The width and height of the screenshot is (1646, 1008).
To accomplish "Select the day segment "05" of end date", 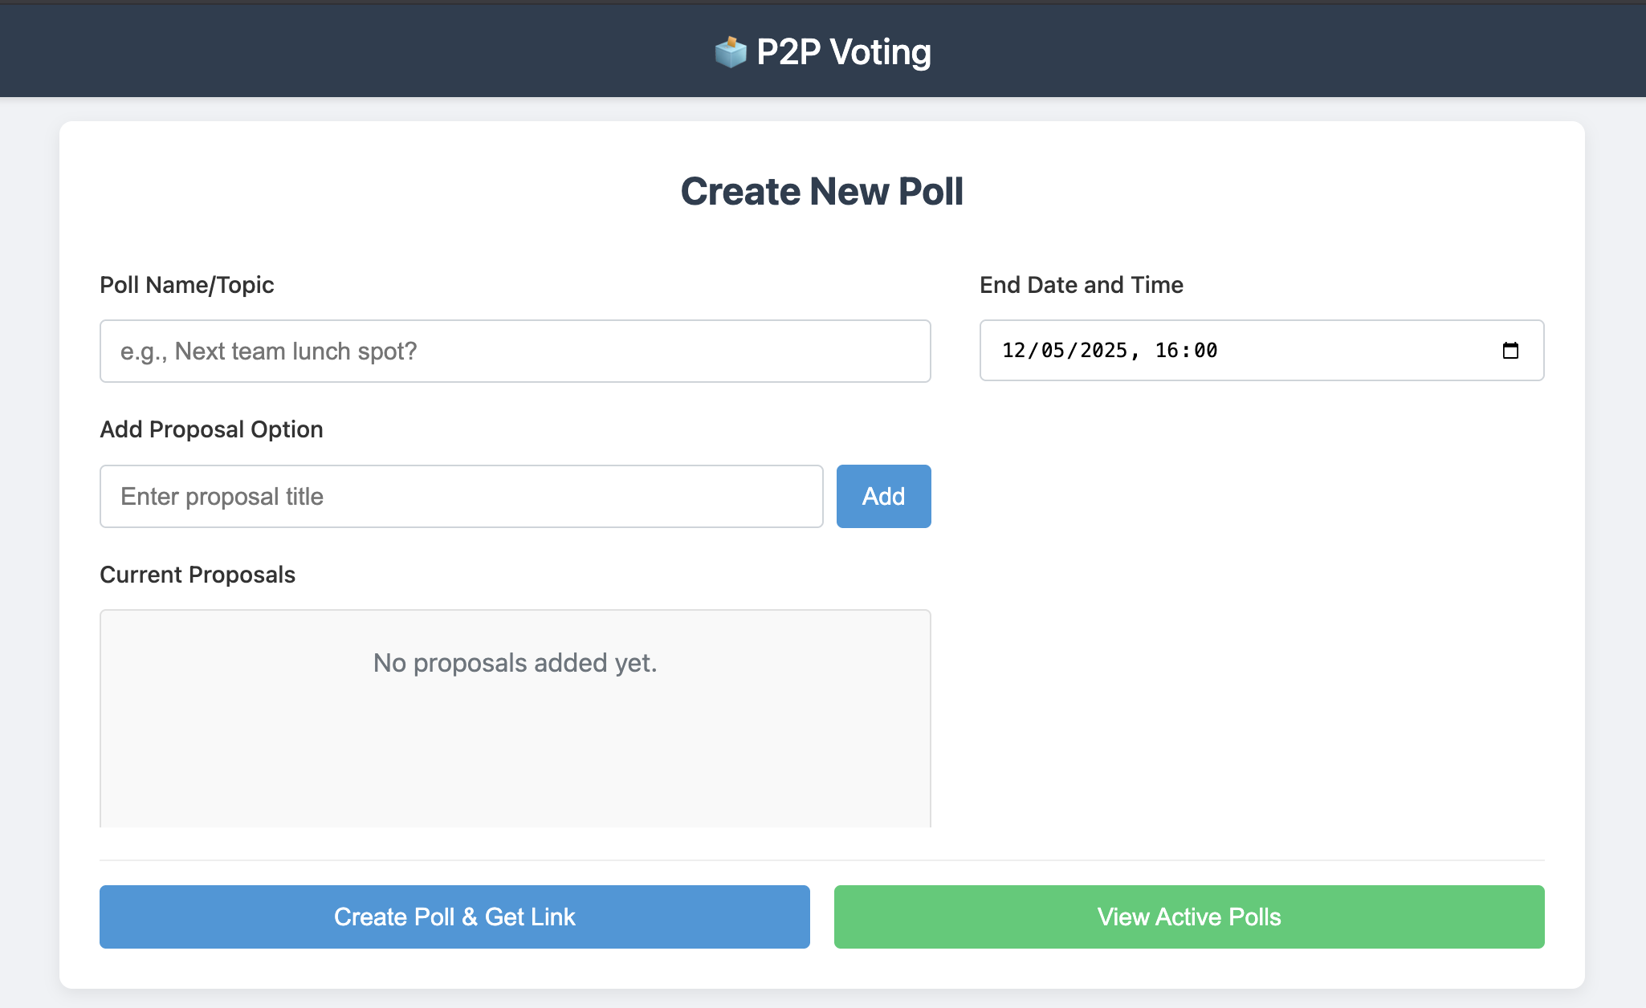I will tap(1053, 351).
